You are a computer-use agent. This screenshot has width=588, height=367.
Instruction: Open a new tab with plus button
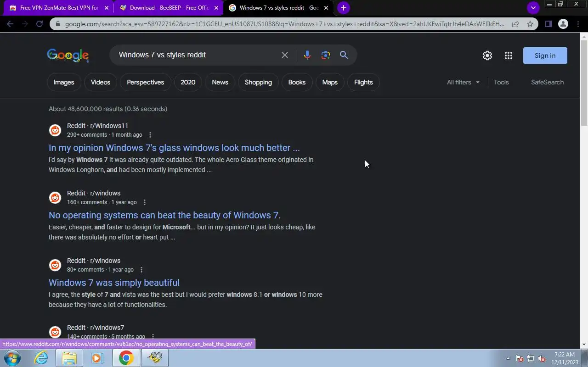pos(343,8)
